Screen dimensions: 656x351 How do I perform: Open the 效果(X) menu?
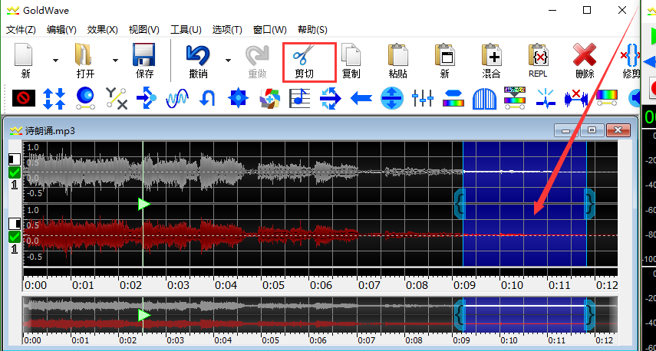103,30
